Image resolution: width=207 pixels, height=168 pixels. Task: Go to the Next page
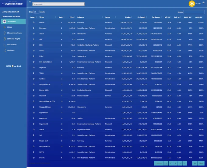click(x=201, y=163)
